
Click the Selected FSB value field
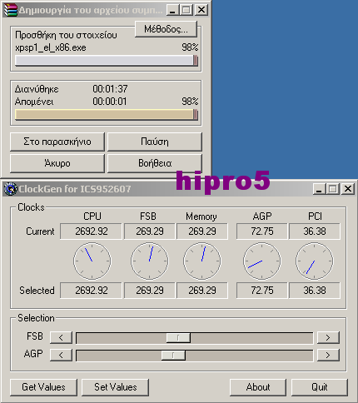pyautogui.click(x=150, y=291)
